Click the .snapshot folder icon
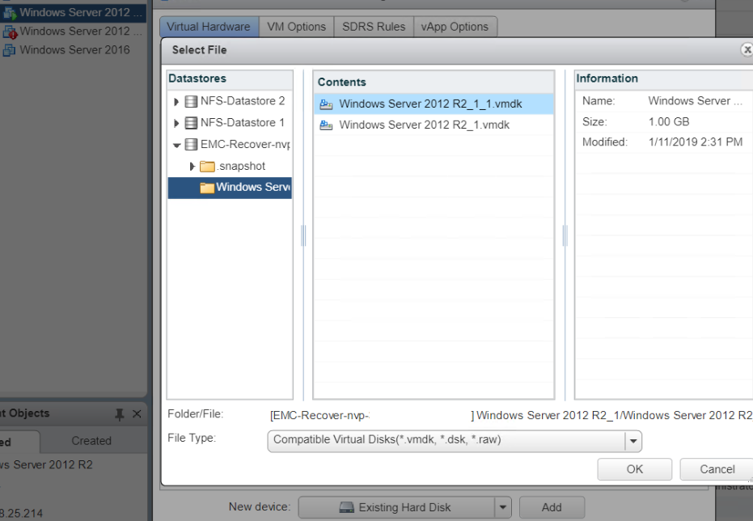This screenshot has width=753, height=521. pyautogui.click(x=207, y=166)
